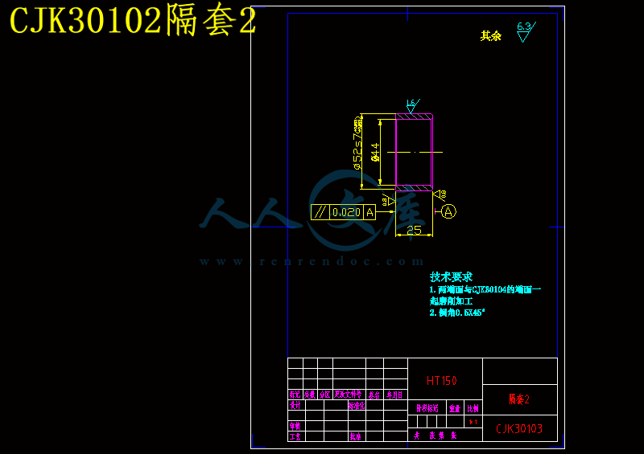Click the '比例' cell in the title block
This screenshot has width=644, height=454.
[x=473, y=408]
